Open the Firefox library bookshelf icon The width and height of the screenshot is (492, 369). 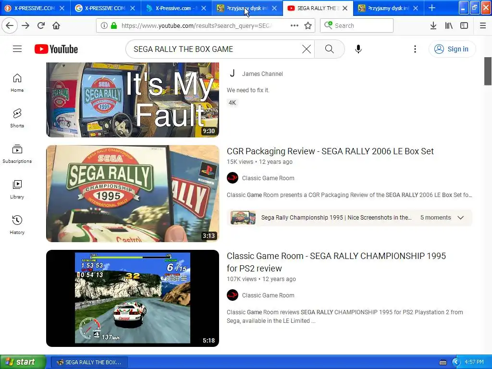[449, 26]
